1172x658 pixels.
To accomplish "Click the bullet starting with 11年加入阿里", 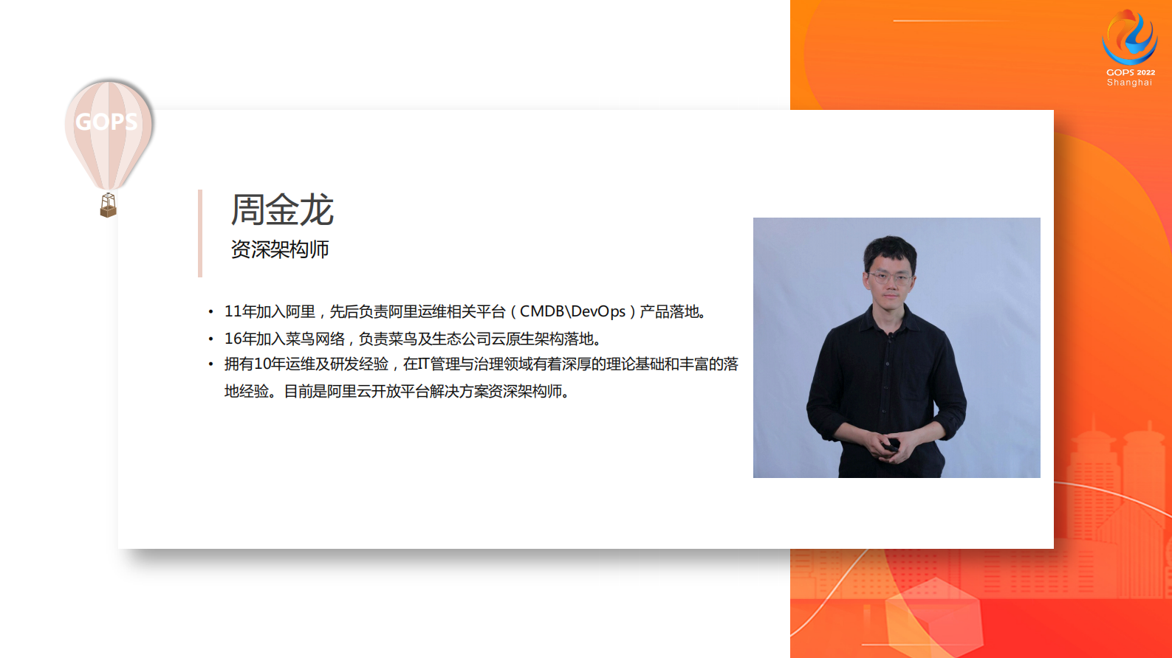I will 465,312.
